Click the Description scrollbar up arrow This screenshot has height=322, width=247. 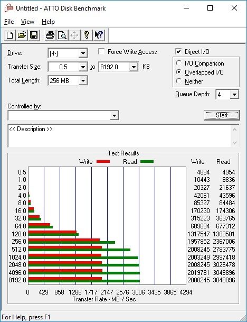235,130
